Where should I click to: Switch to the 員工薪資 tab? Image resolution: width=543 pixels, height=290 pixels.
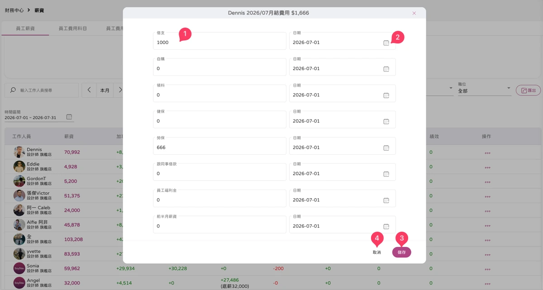click(x=25, y=29)
